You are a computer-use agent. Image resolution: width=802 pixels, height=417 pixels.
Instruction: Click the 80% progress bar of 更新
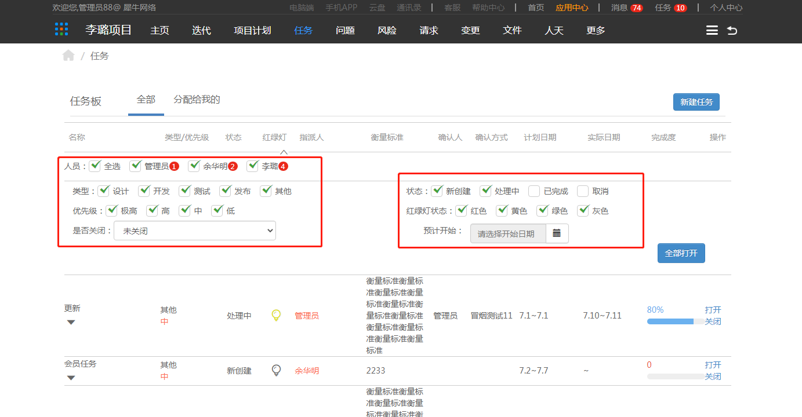click(676, 321)
